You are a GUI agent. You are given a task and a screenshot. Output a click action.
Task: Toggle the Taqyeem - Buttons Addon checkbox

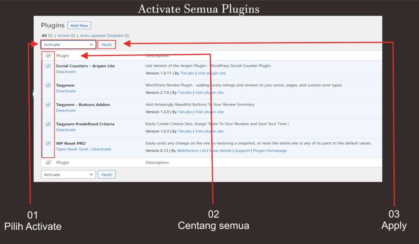pos(48,105)
